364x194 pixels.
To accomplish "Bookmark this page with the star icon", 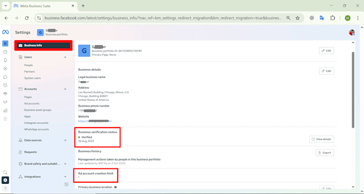I will [x=298, y=18].
